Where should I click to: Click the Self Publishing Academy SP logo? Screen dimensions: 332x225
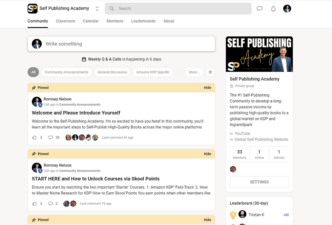tap(33, 8)
